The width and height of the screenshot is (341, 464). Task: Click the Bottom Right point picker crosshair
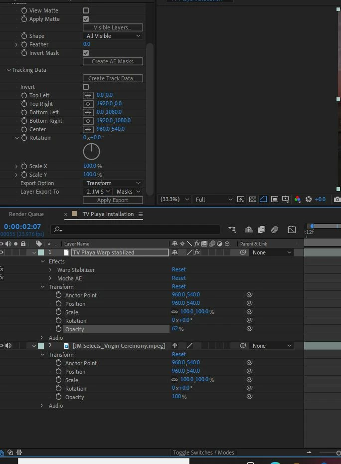88,121
